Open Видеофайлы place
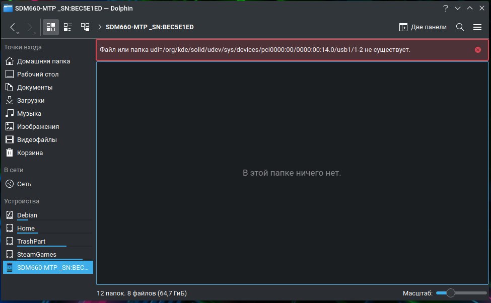491x303 pixels. (48, 139)
